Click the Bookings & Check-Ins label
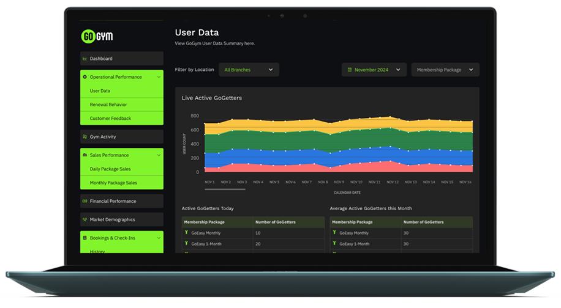 click(112, 238)
